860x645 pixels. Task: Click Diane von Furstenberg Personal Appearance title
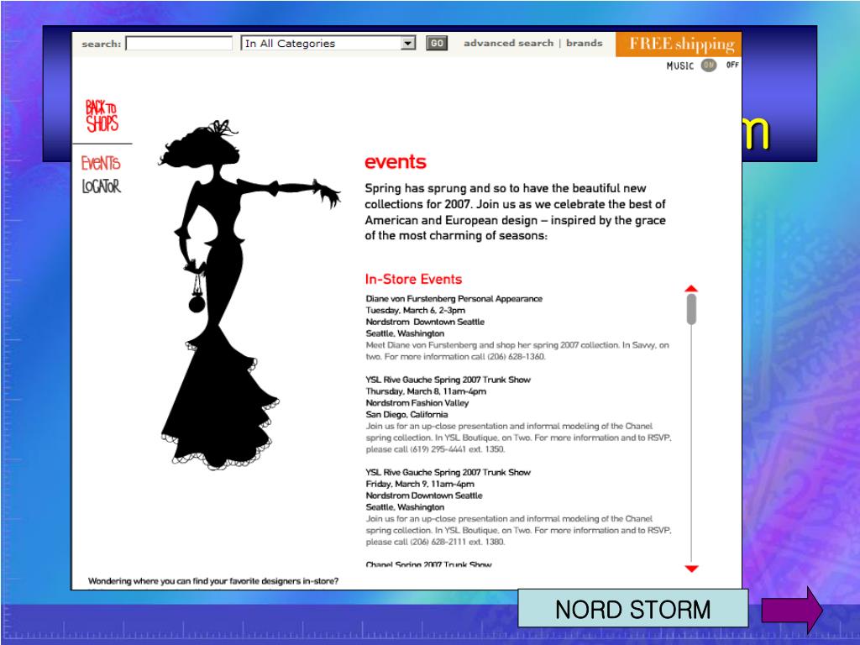pyautogui.click(x=454, y=299)
